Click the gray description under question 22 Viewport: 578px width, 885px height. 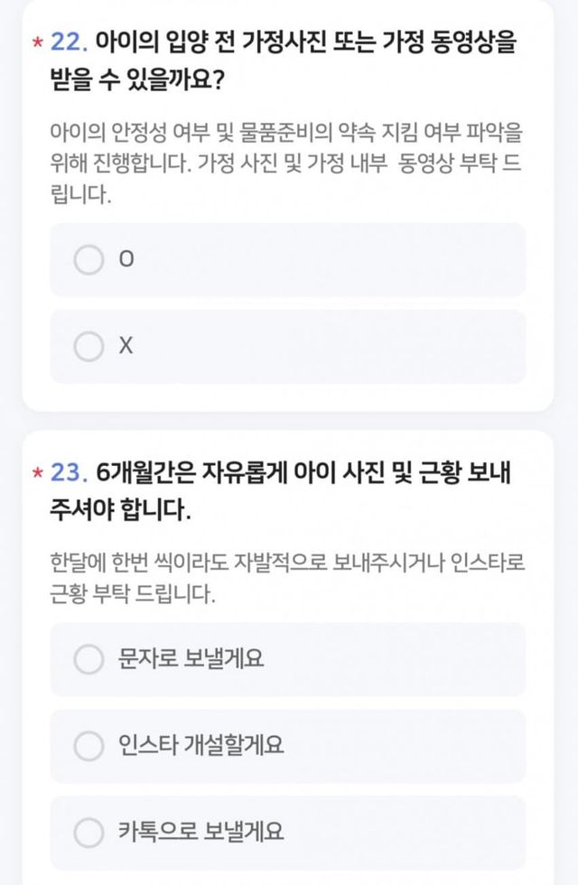coord(287,164)
